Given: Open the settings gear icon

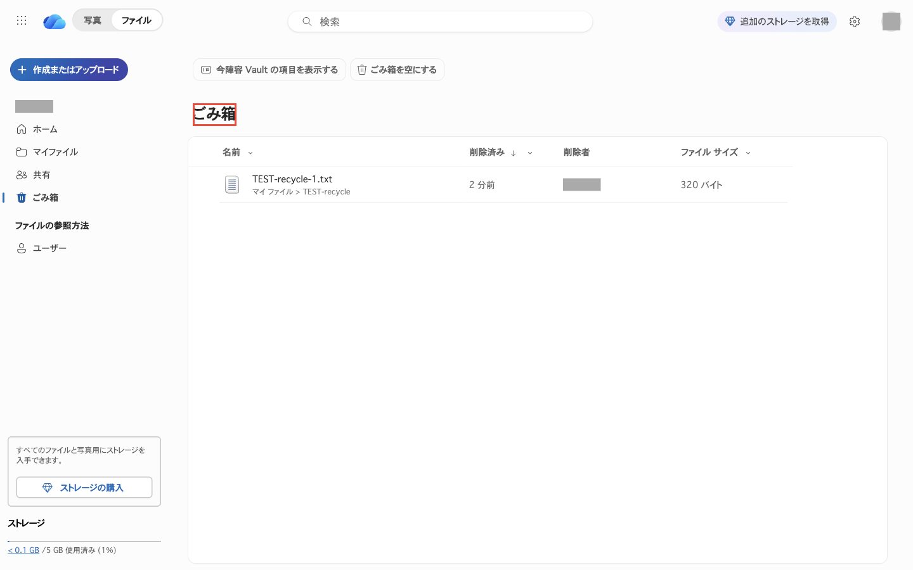Looking at the screenshot, I should coord(855,22).
